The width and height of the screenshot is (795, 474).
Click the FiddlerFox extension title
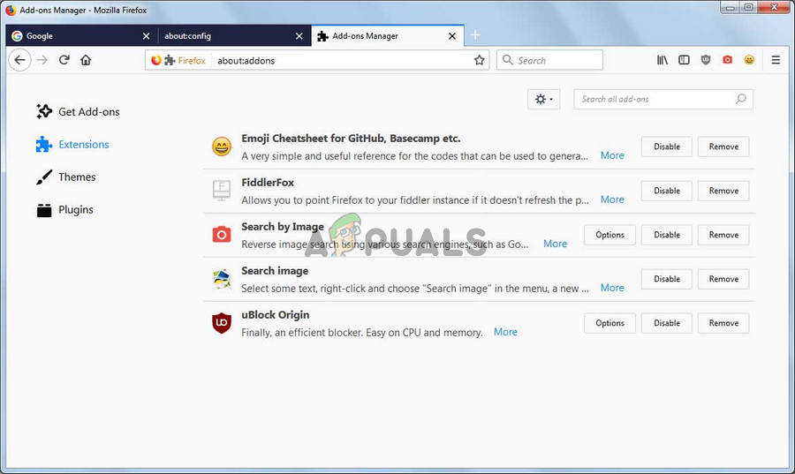coord(268,183)
